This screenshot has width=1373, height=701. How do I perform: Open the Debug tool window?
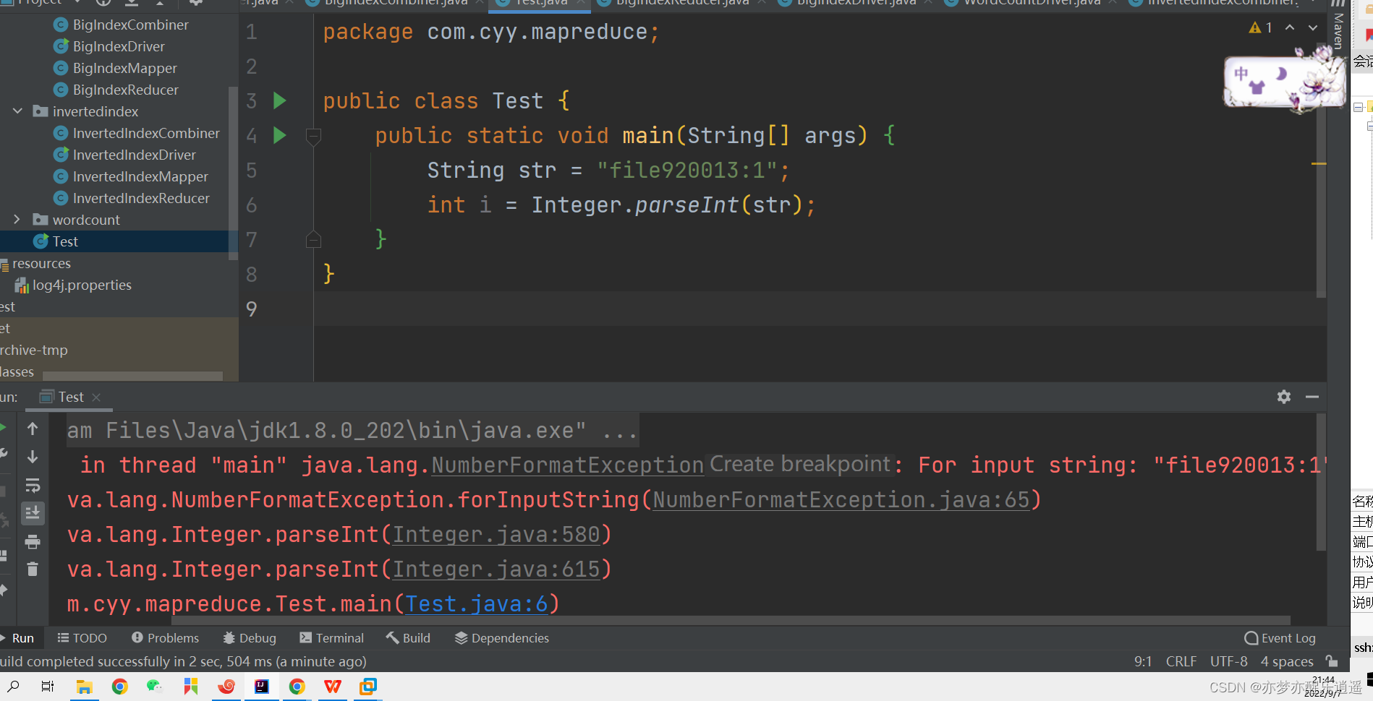coord(250,638)
